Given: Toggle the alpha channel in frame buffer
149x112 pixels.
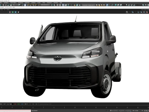Looking at the screenshot, I should click(18, 12).
